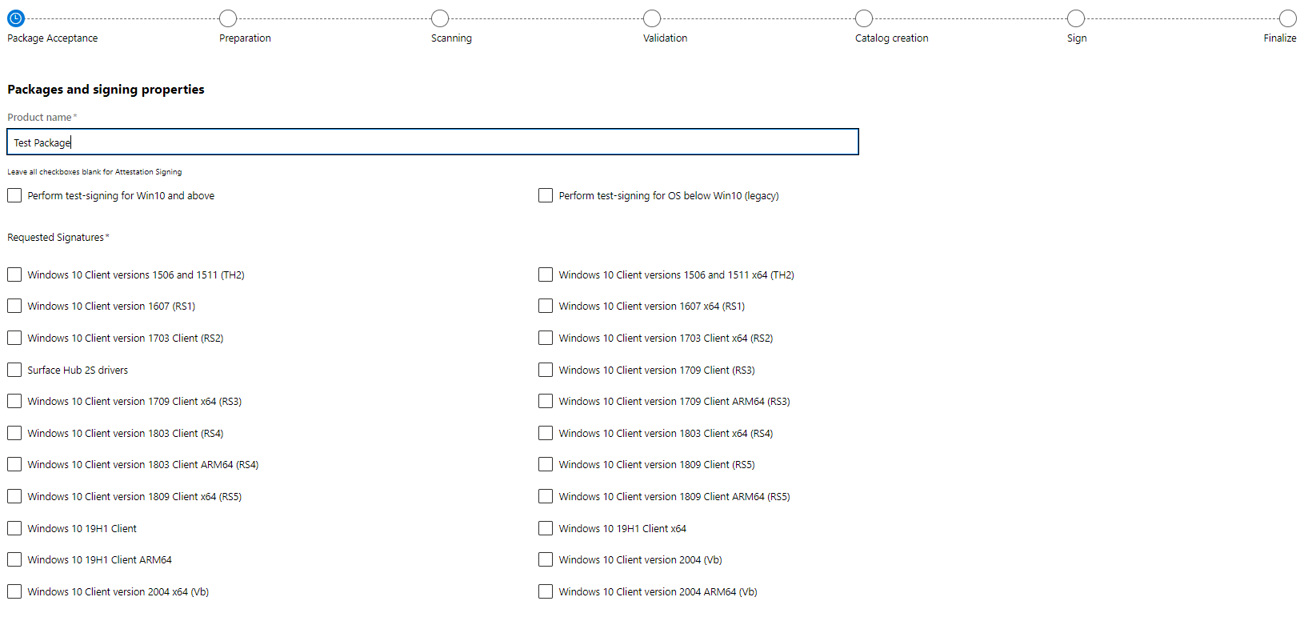The height and width of the screenshot is (621, 1300).
Task: Select the Preparation step indicator
Action: point(227,18)
